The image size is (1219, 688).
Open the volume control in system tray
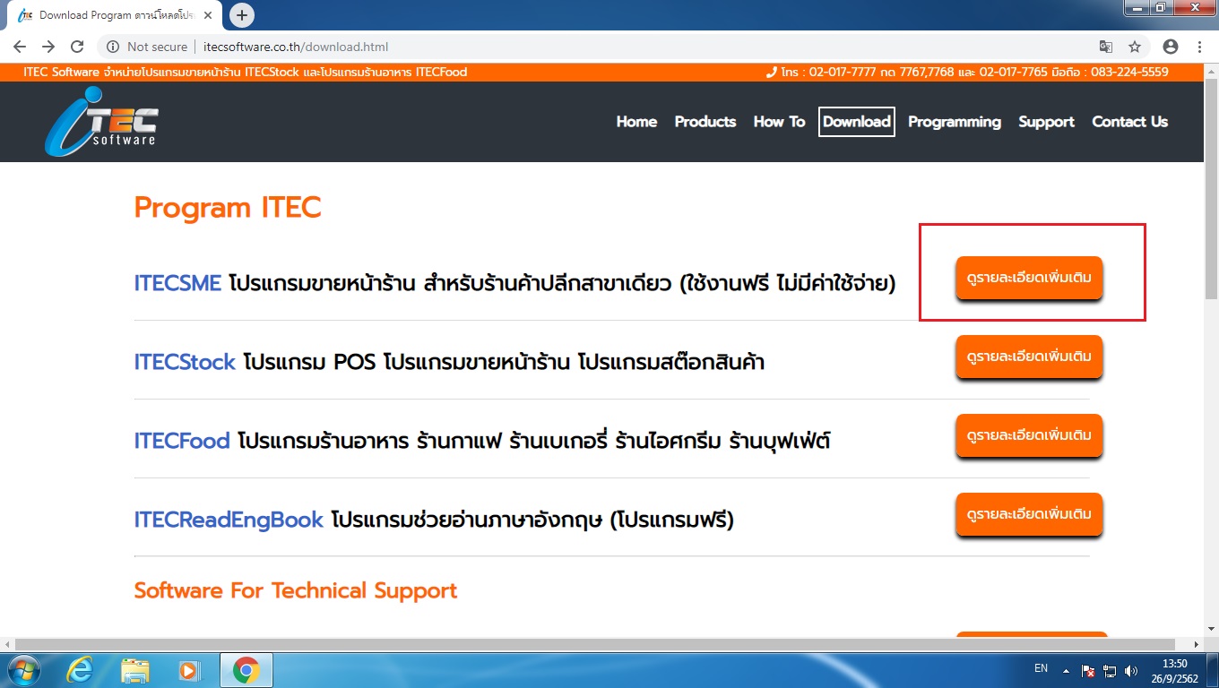(1131, 670)
